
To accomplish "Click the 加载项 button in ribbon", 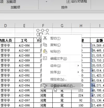I will click(x=11, y=2).
